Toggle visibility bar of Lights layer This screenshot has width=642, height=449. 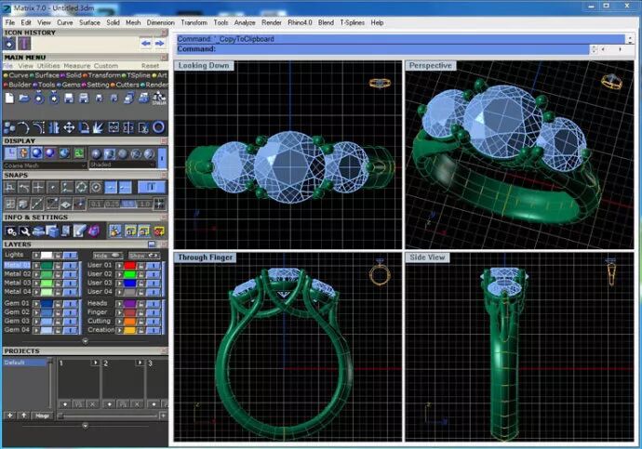coord(70,255)
